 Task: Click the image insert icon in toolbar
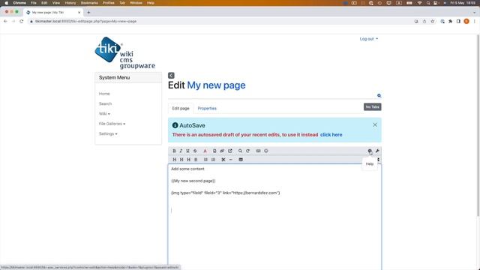point(258,151)
